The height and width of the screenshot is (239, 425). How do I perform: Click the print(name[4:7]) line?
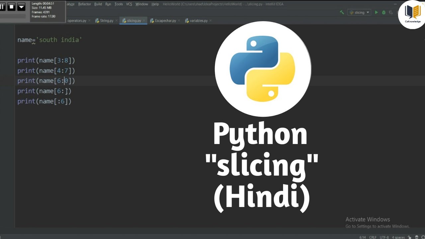click(46, 71)
